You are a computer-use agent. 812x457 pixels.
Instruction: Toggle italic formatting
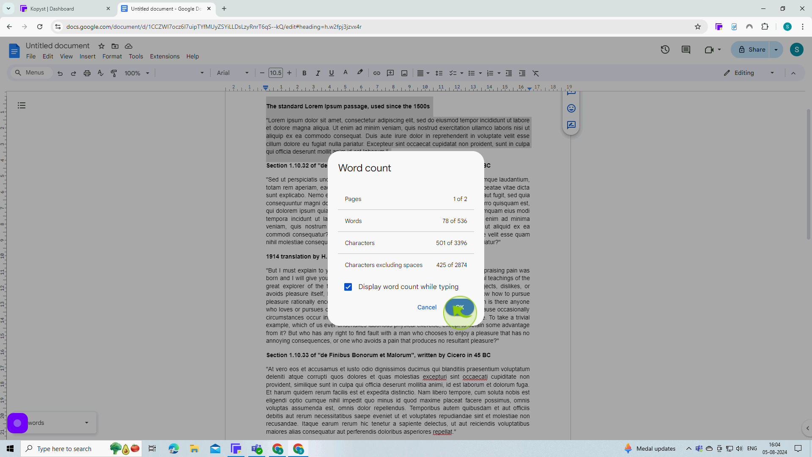click(x=318, y=73)
